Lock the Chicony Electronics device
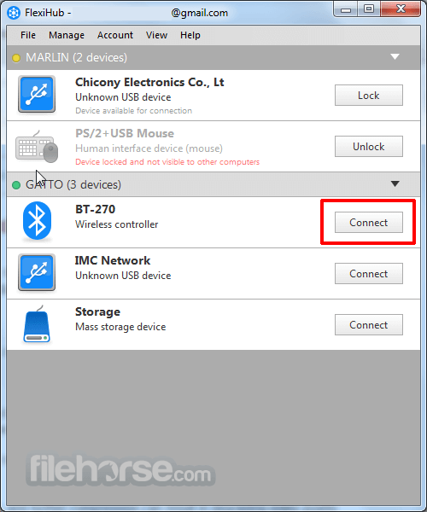427x512 pixels. pyautogui.click(x=369, y=96)
